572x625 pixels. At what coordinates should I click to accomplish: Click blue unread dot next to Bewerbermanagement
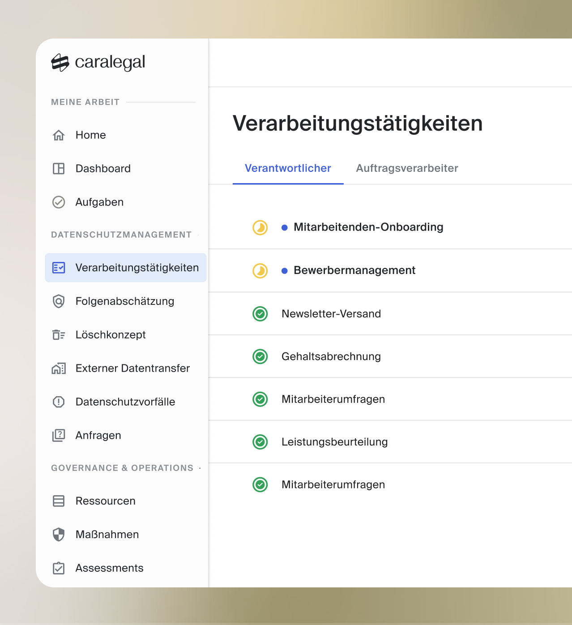[284, 270]
